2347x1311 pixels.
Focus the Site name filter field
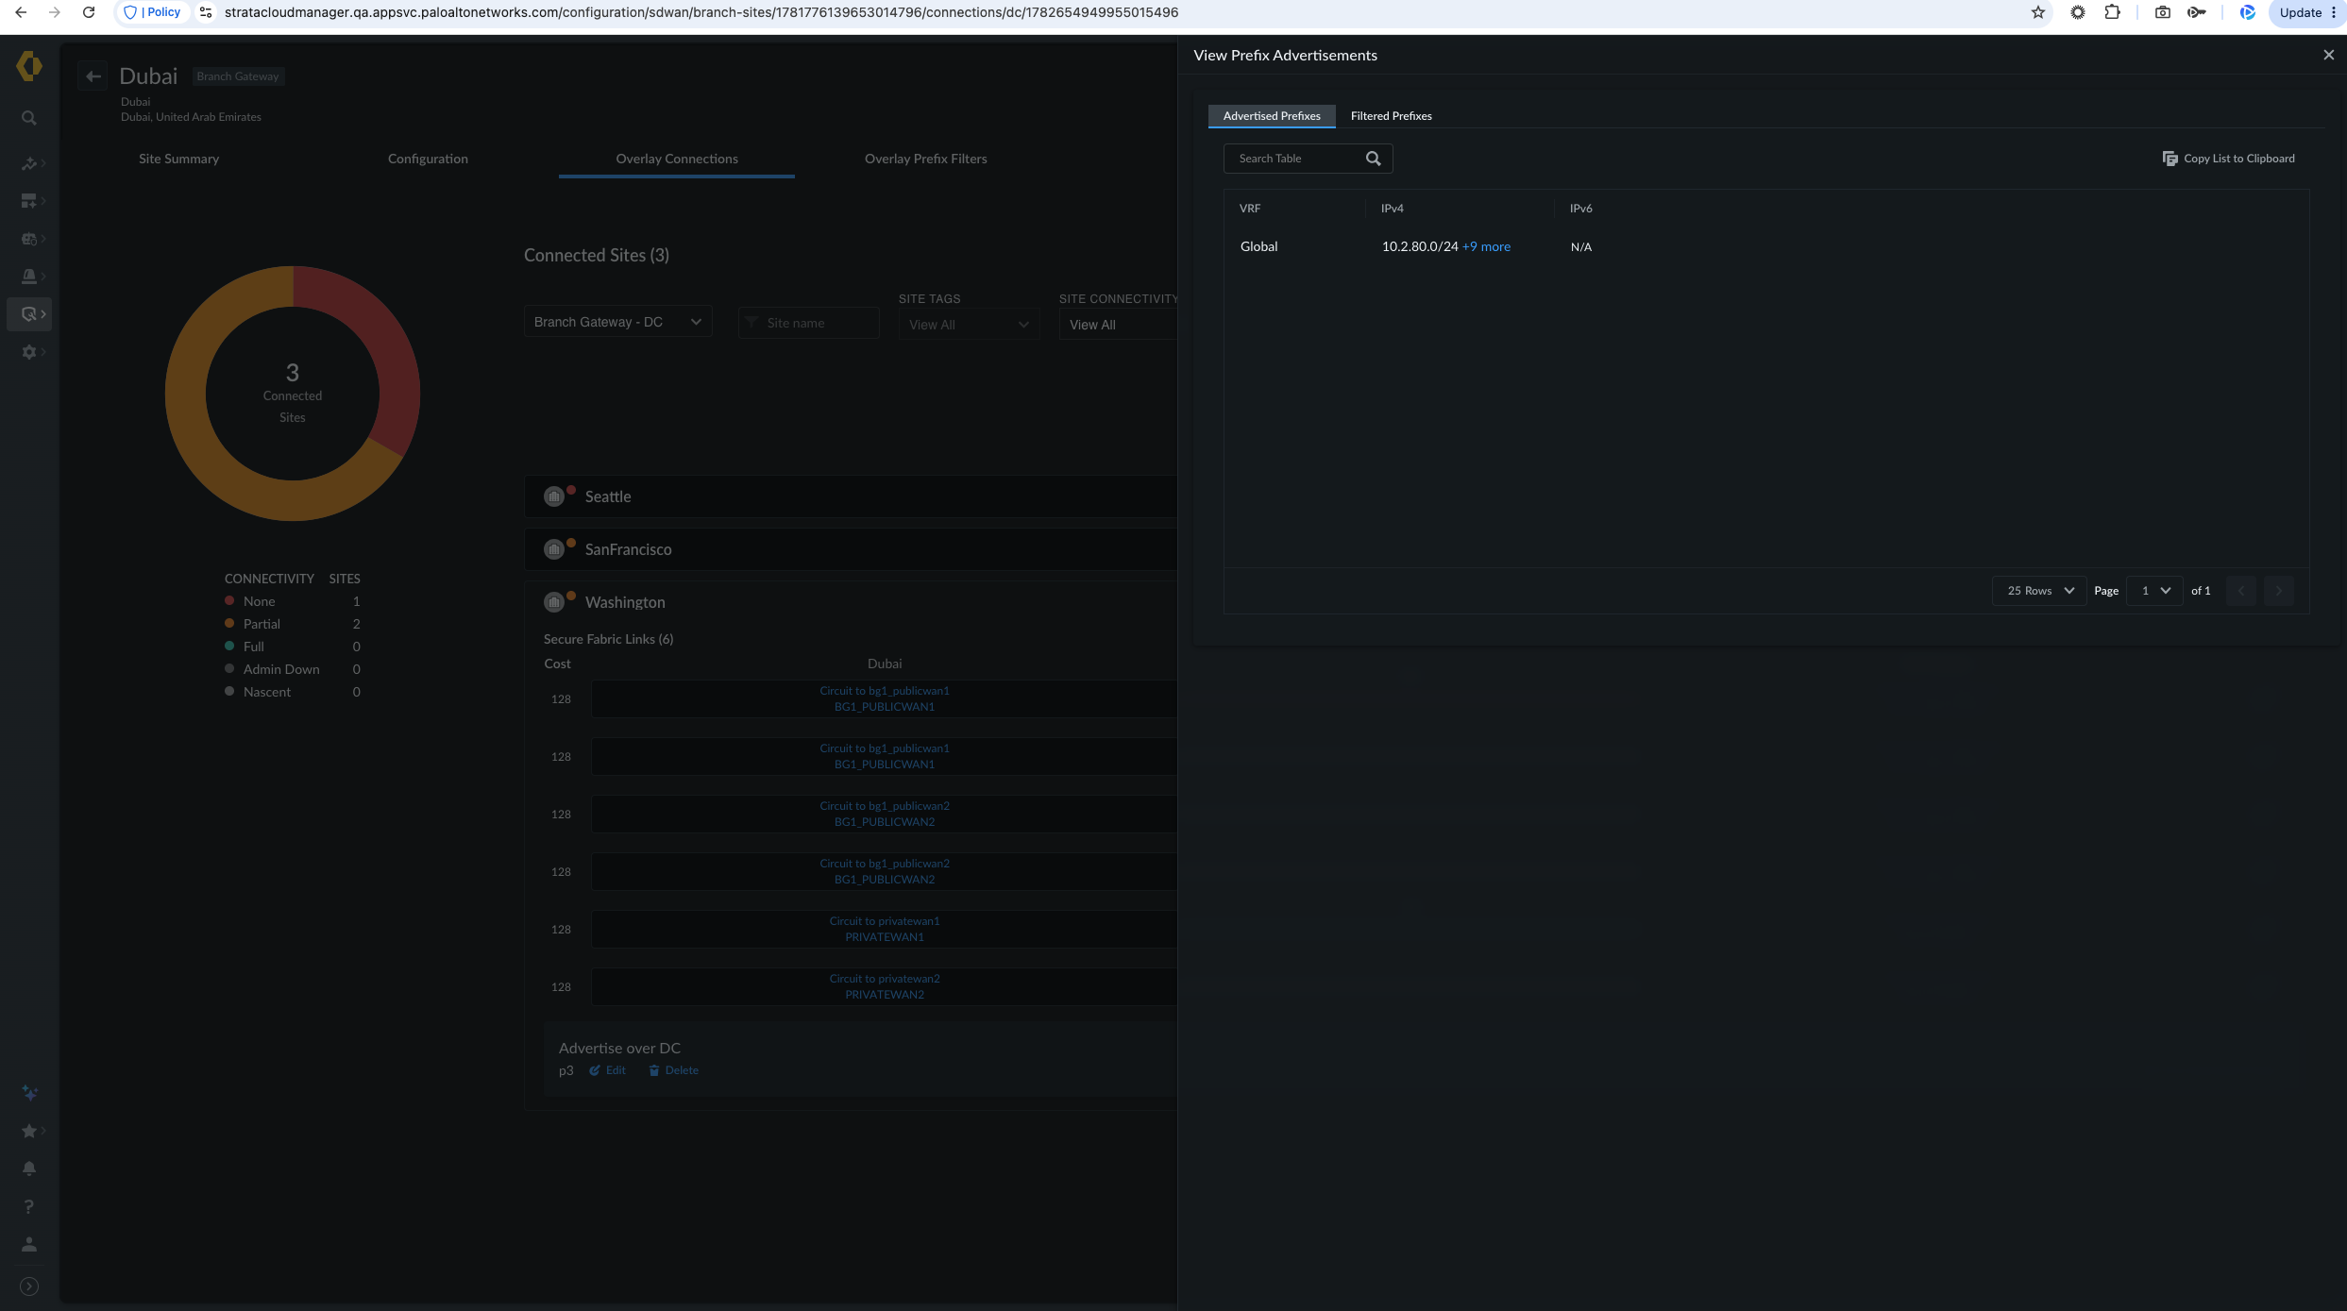809,323
